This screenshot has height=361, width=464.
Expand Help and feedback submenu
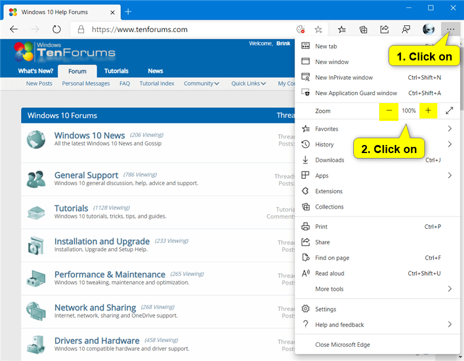pyautogui.click(x=377, y=325)
